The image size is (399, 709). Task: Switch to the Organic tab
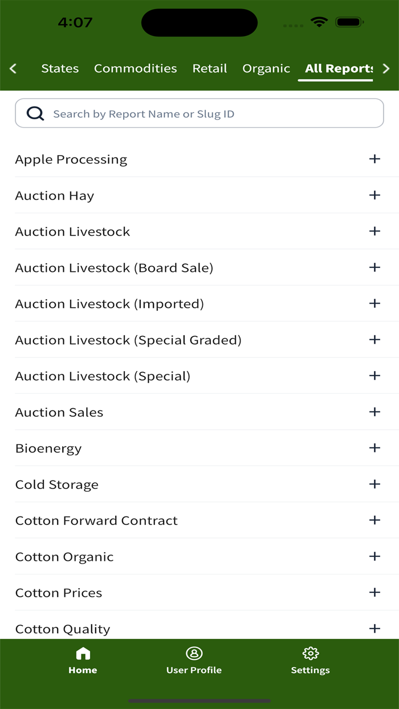tap(266, 68)
